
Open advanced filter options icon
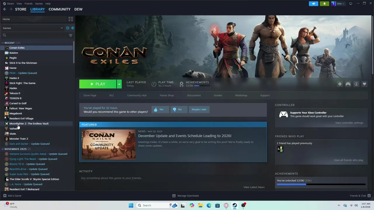click(x=70, y=35)
